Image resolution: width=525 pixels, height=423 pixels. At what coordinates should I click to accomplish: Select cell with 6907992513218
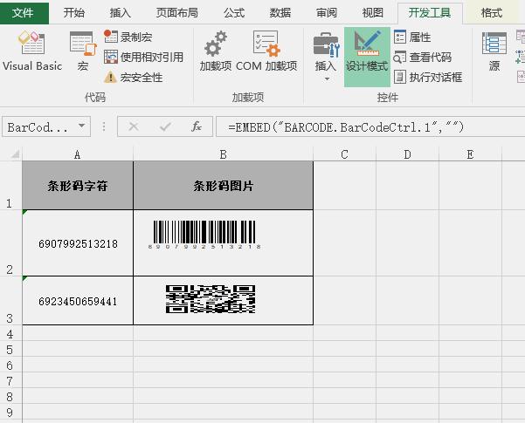pyautogui.click(x=78, y=243)
